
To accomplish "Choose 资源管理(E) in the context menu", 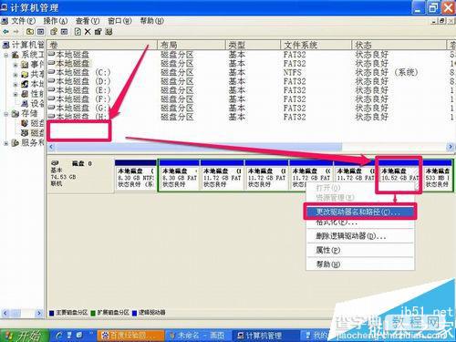I will point(360,198).
